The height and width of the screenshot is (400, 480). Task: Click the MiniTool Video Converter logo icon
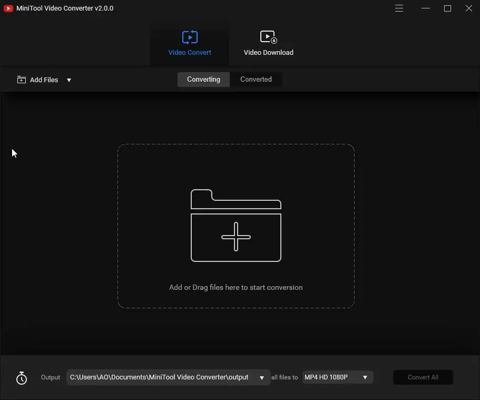click(x=8, y=8)
